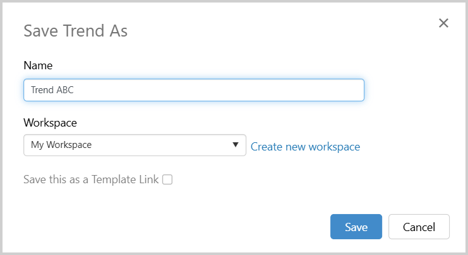Close the Save Trend As dialog
Viewport: 468px width, 255px height.
click(443, 23)
